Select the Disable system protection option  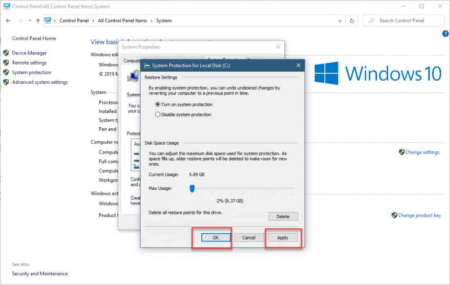(158, 114)
